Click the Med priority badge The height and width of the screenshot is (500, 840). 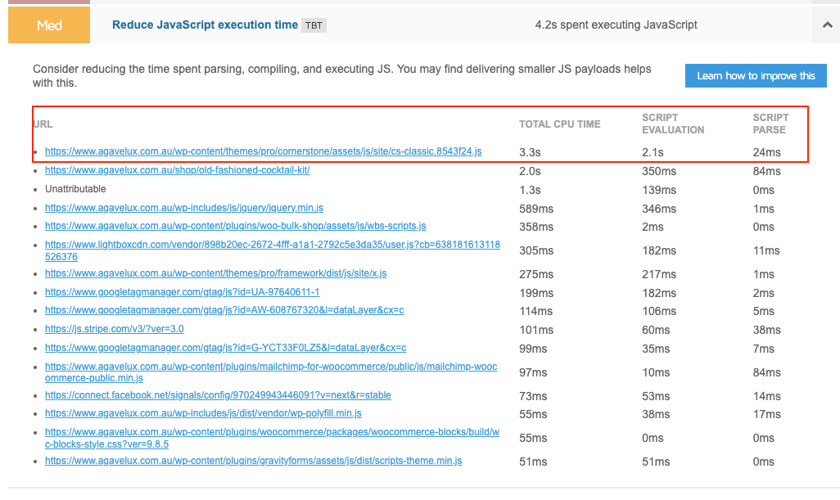point(49,25)
